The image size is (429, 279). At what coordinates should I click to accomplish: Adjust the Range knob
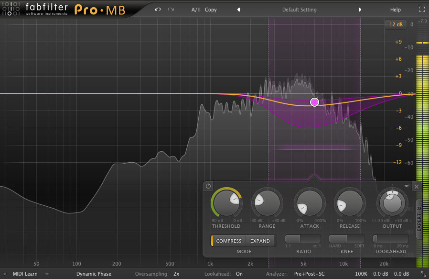267,203
